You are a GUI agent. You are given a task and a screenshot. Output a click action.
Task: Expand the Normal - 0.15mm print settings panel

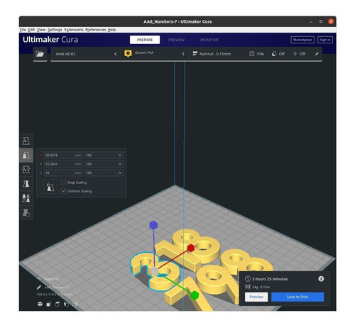[256, 54]
